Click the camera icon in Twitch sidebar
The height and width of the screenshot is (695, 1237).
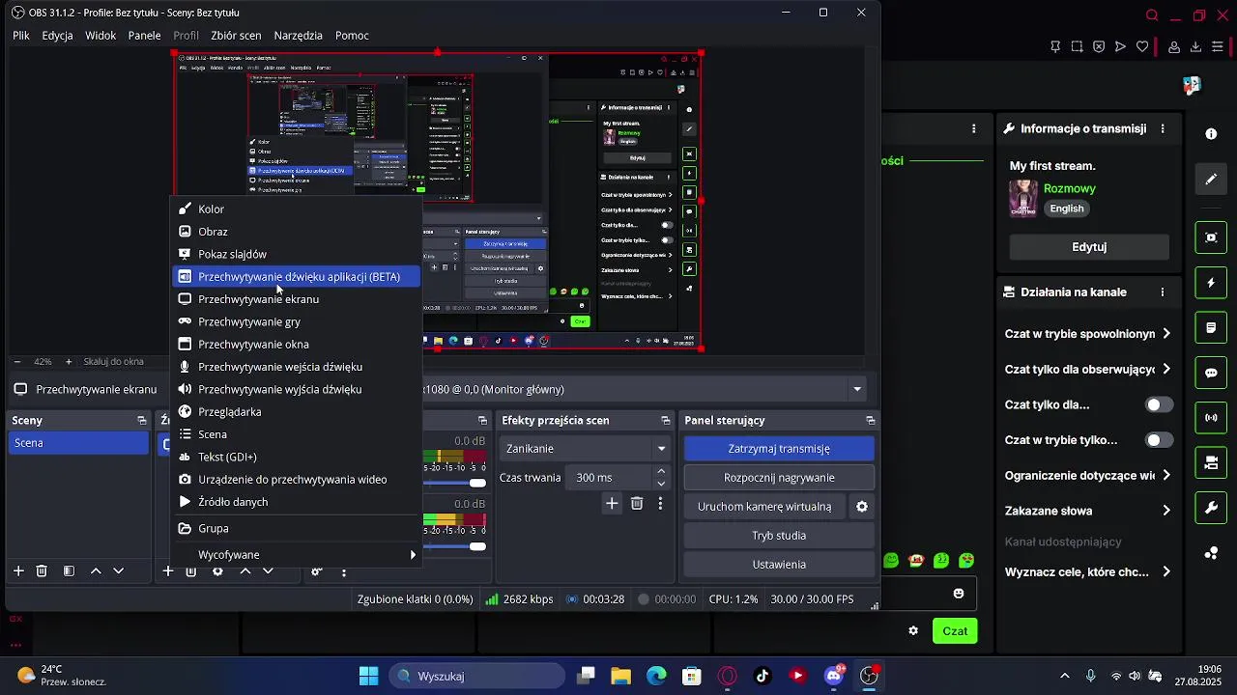1211,462
